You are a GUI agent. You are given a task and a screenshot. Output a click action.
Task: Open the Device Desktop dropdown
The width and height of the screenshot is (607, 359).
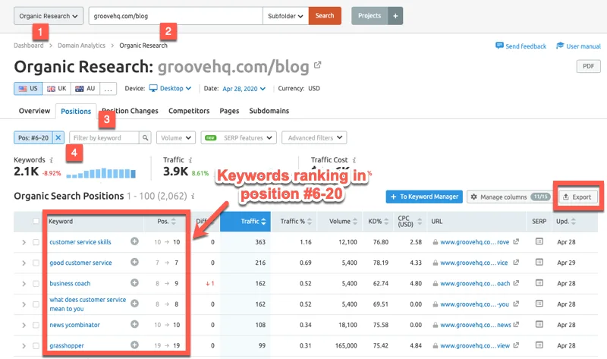coord(170,88)
